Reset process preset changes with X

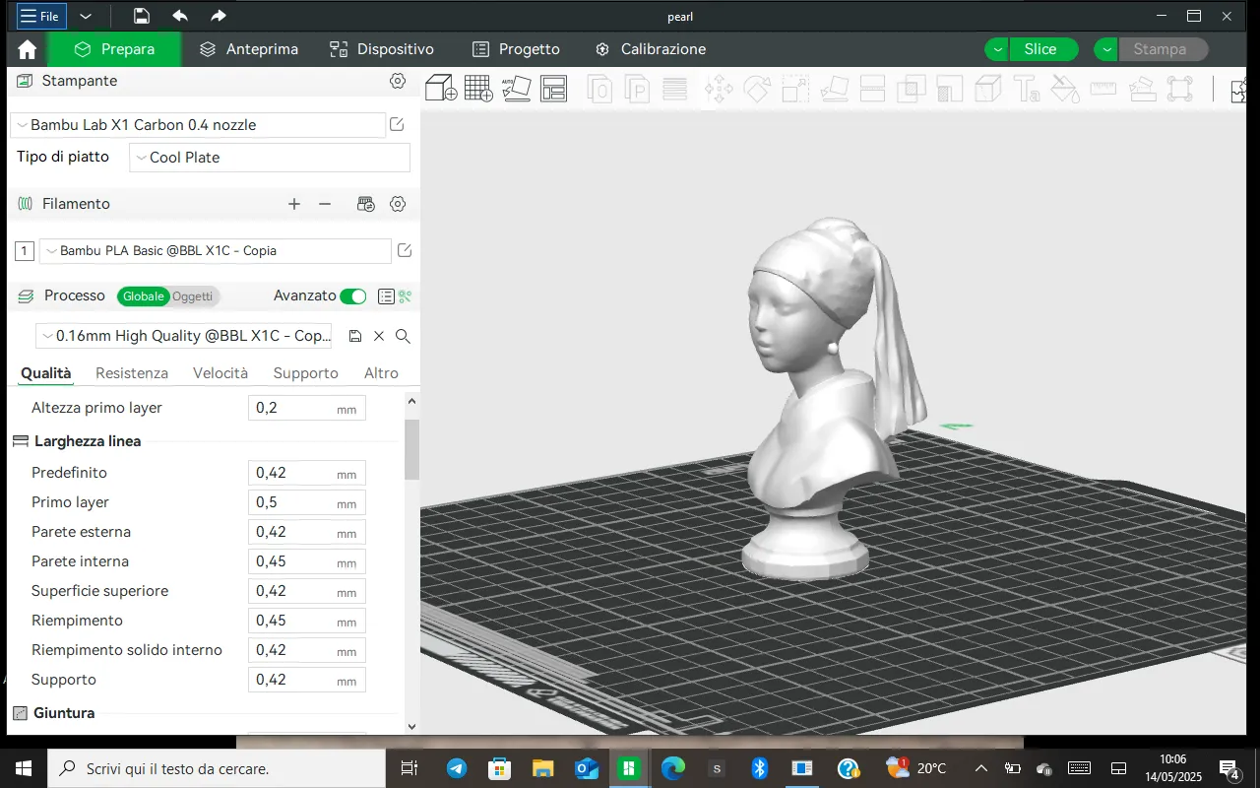[379, 336]
